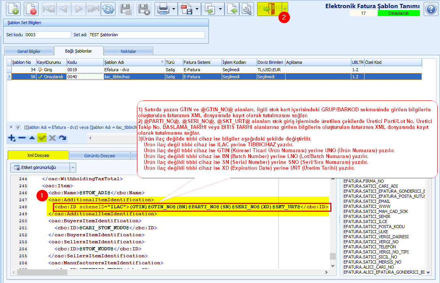This screenshot has width=440, height=283.
Task: Select the Görüntü Dosyası tab
Action: 100,156
